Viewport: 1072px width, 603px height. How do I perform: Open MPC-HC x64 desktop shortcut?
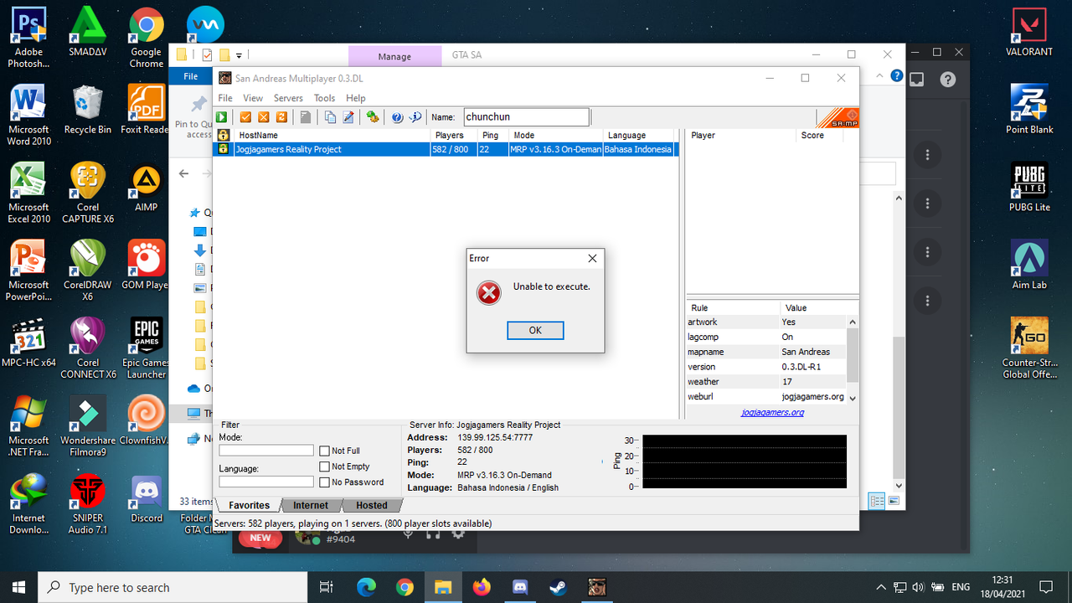pos(28,343)
